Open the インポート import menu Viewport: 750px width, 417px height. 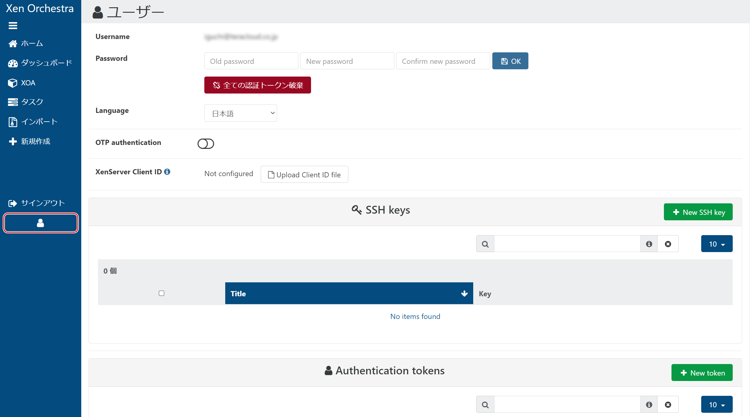[x=33, y=122]
